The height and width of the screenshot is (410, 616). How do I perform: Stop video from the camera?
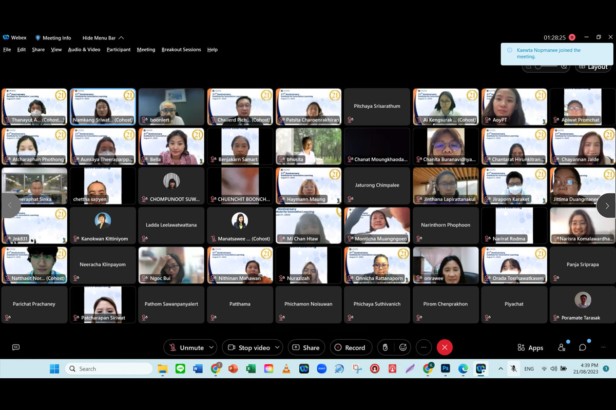(249, 347)
